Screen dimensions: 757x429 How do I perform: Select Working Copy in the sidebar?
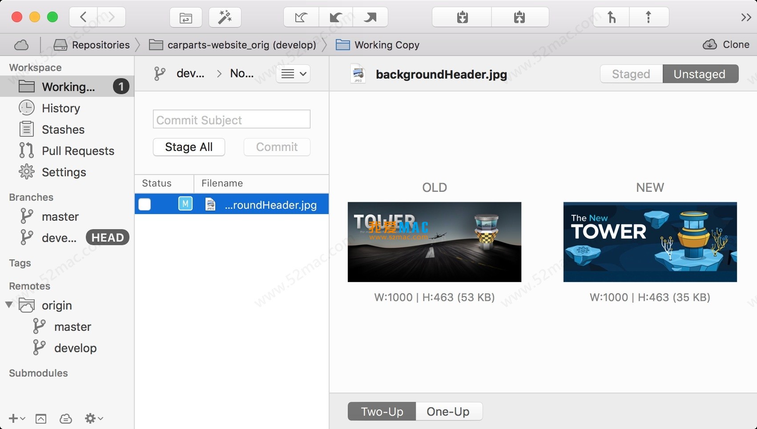coord(67,87)
